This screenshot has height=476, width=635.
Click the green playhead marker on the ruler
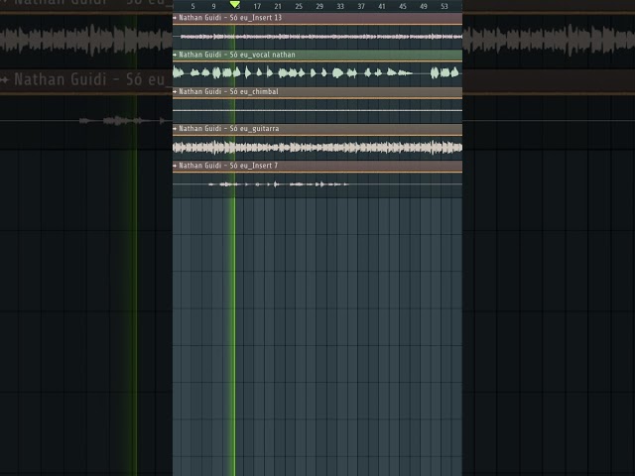[x=234, y=4]
